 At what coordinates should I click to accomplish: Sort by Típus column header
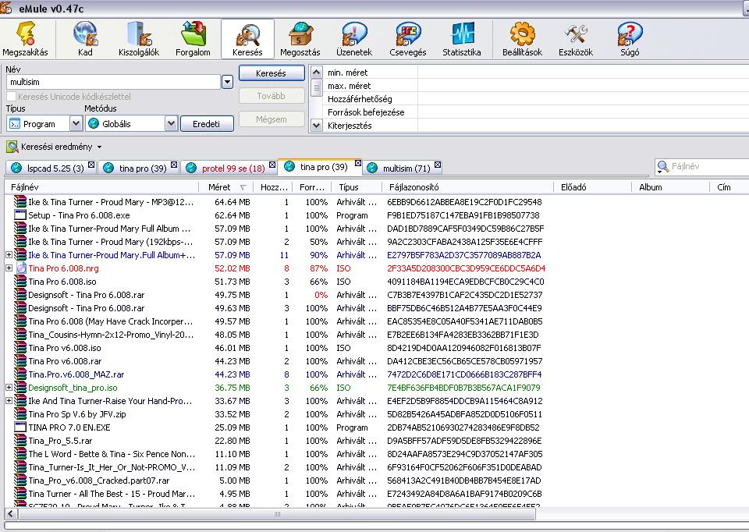pyautogui.click(x=357, y=187)
